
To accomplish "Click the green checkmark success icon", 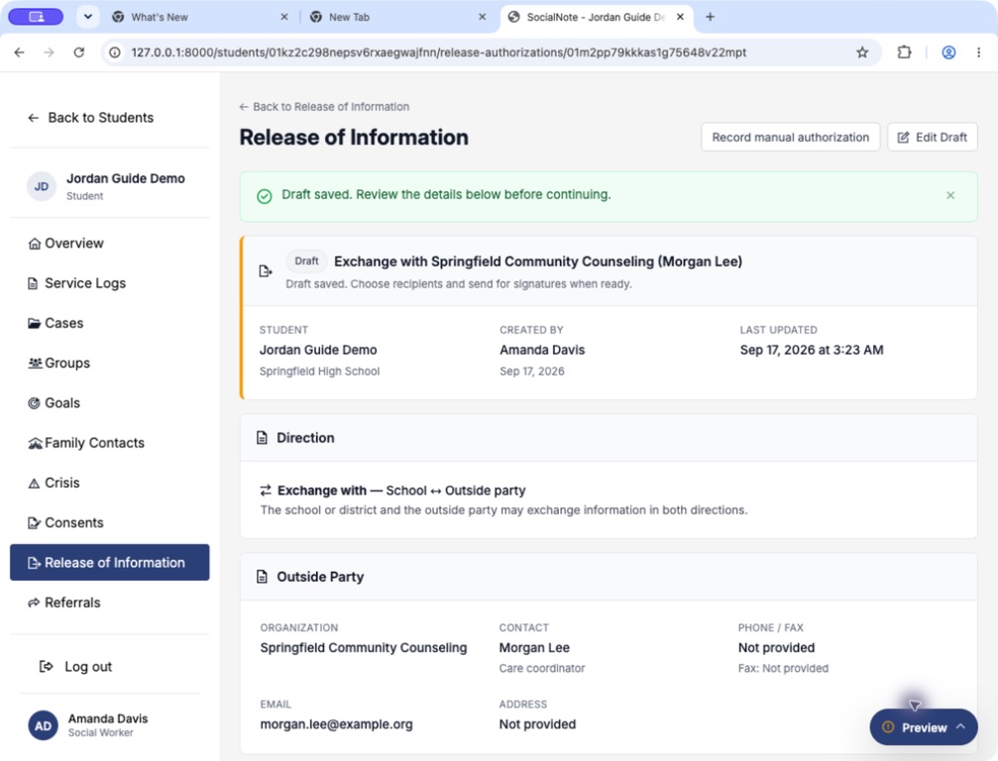I will click(x=265, y=196).
